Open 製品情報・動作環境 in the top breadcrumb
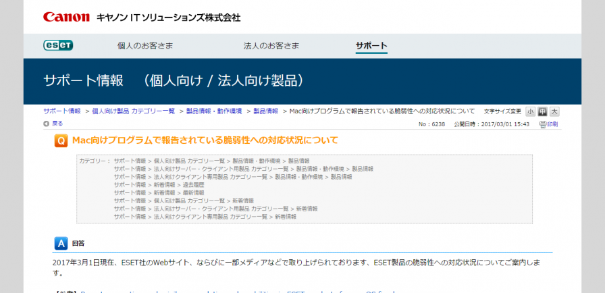The image size is (605, 293). pyautogui.click(x=214, y=111)
